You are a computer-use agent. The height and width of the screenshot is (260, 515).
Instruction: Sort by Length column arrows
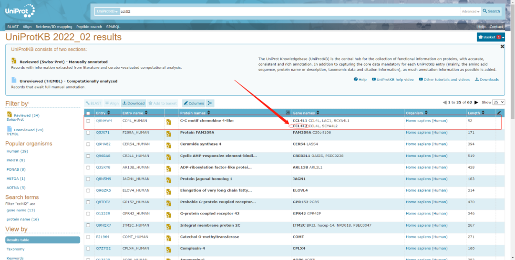click(x=483, y=113)
